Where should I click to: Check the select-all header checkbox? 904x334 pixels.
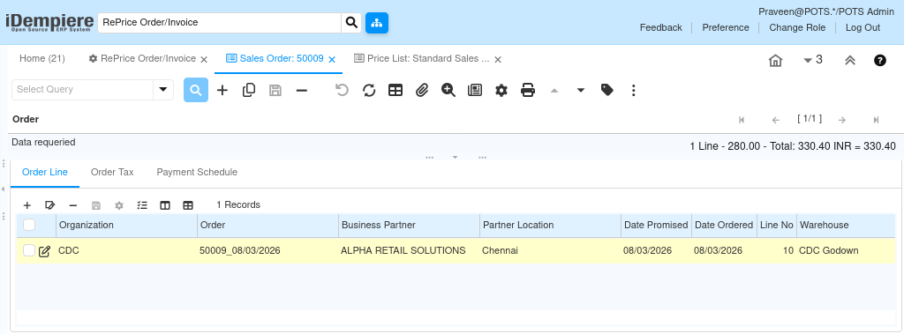tap(29, 225)
